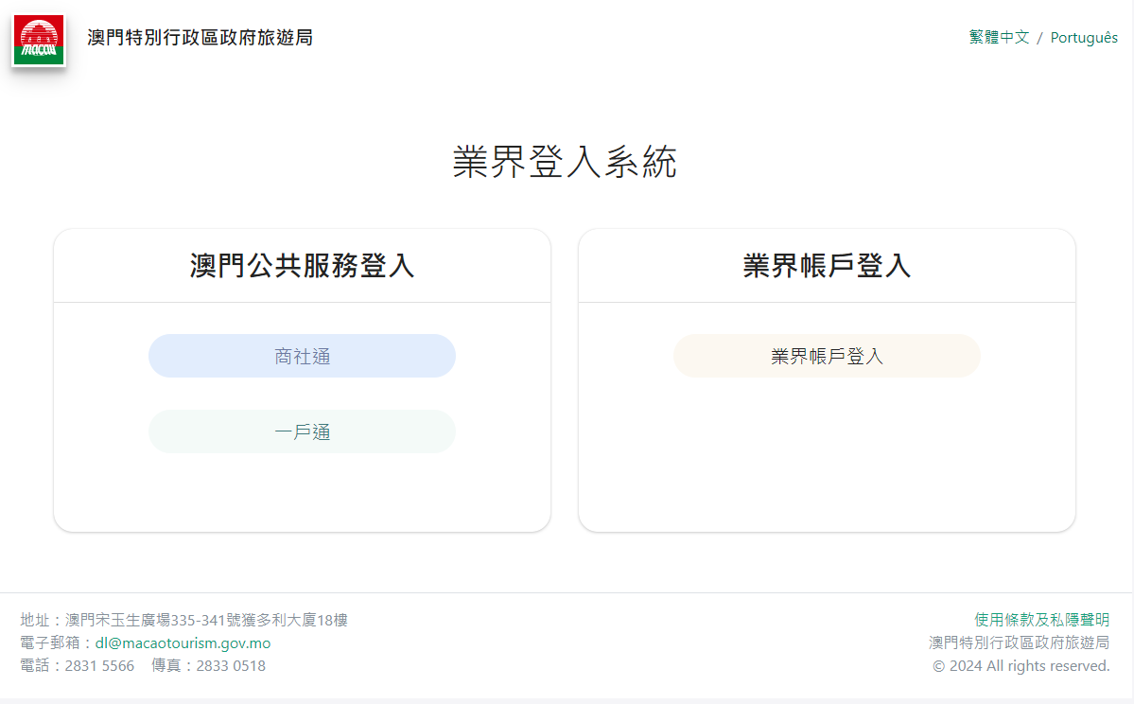Log in with 商社通
This screenshot has width=1134, height=704.
pyautogui.click(x=302, y=356)
